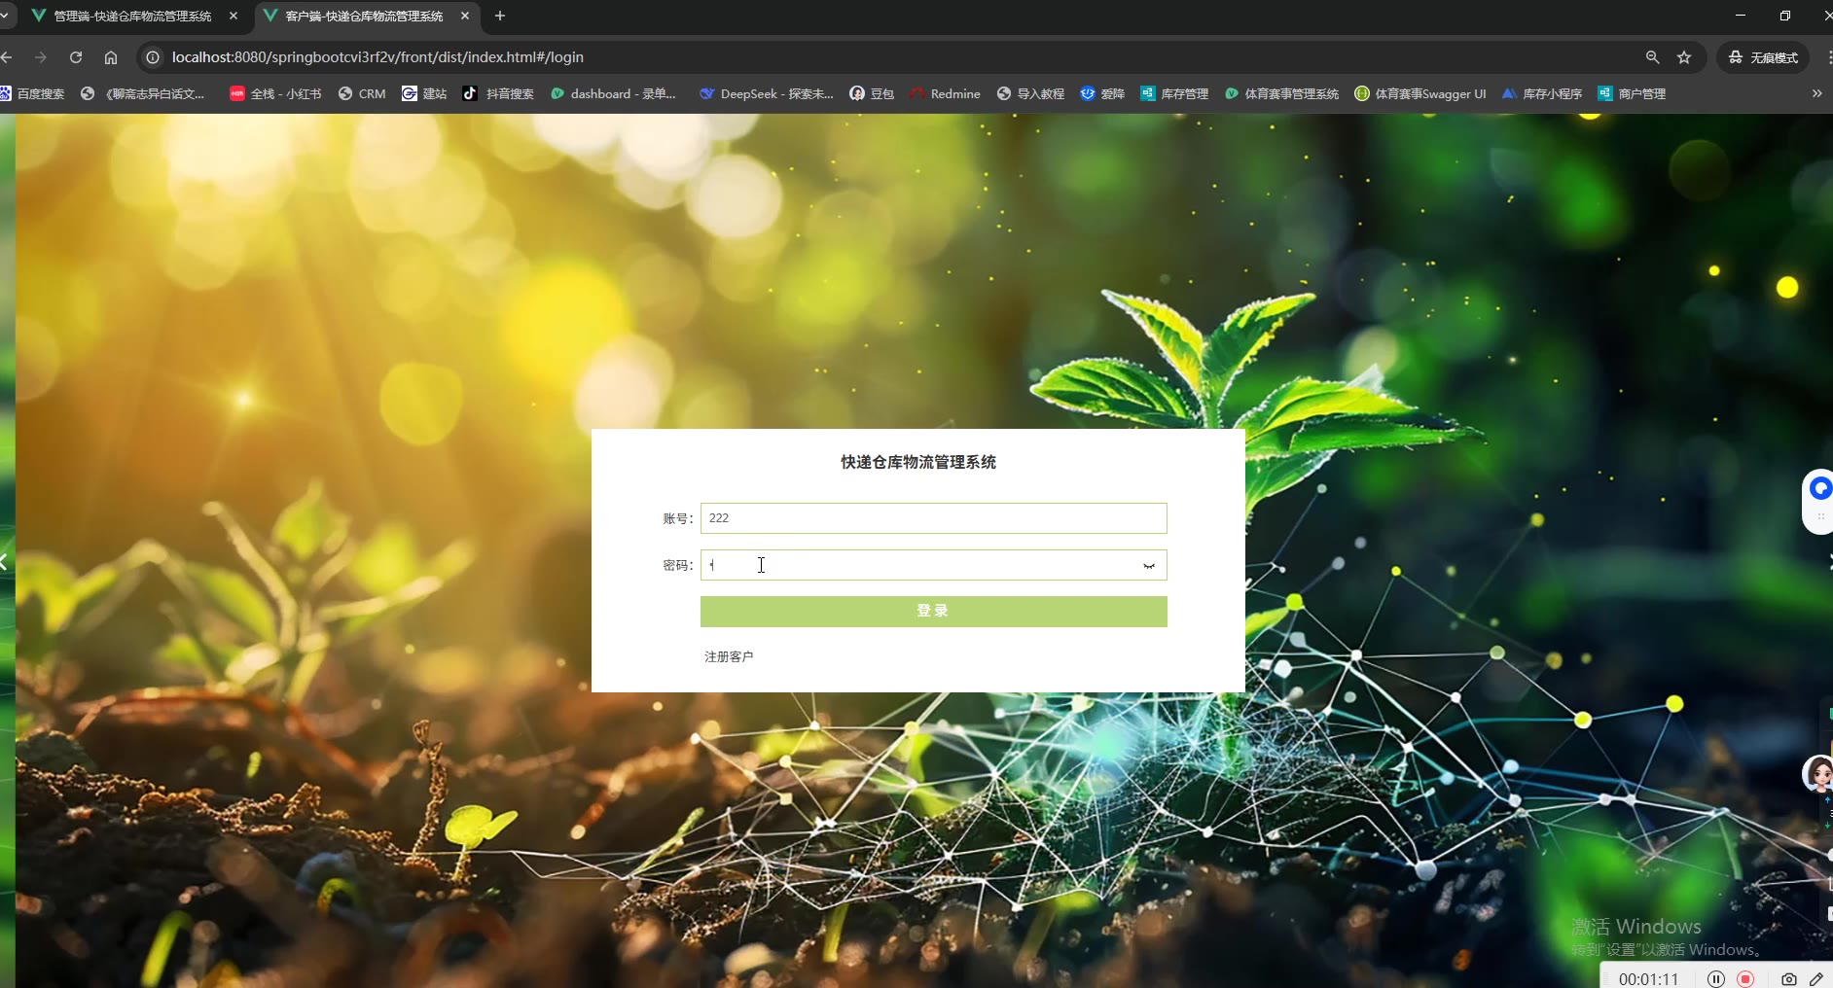Bookmark this page with the star icon
Screen dimensions: 1833x988
(1684, 57)
